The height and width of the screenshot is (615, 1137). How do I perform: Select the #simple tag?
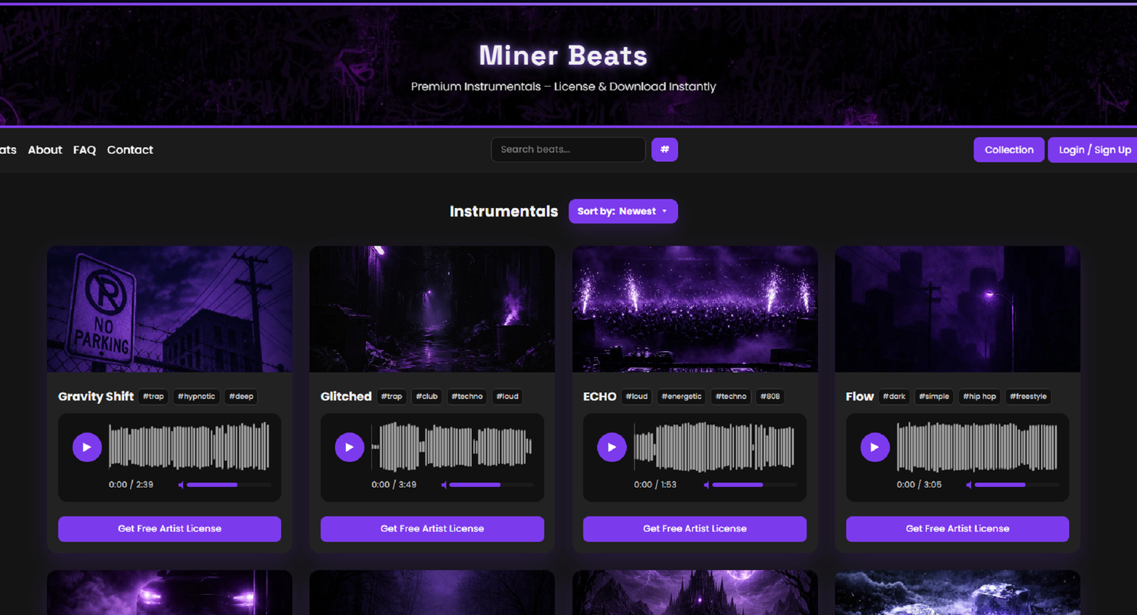[x=934, y=397]
